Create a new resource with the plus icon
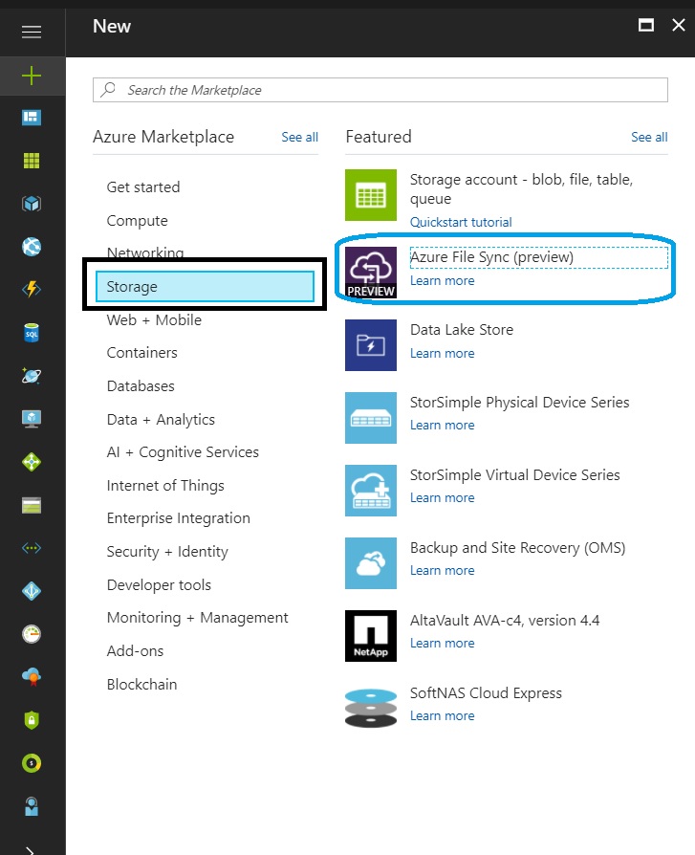This screenshot has width=695, height=855. coord(32,76)
